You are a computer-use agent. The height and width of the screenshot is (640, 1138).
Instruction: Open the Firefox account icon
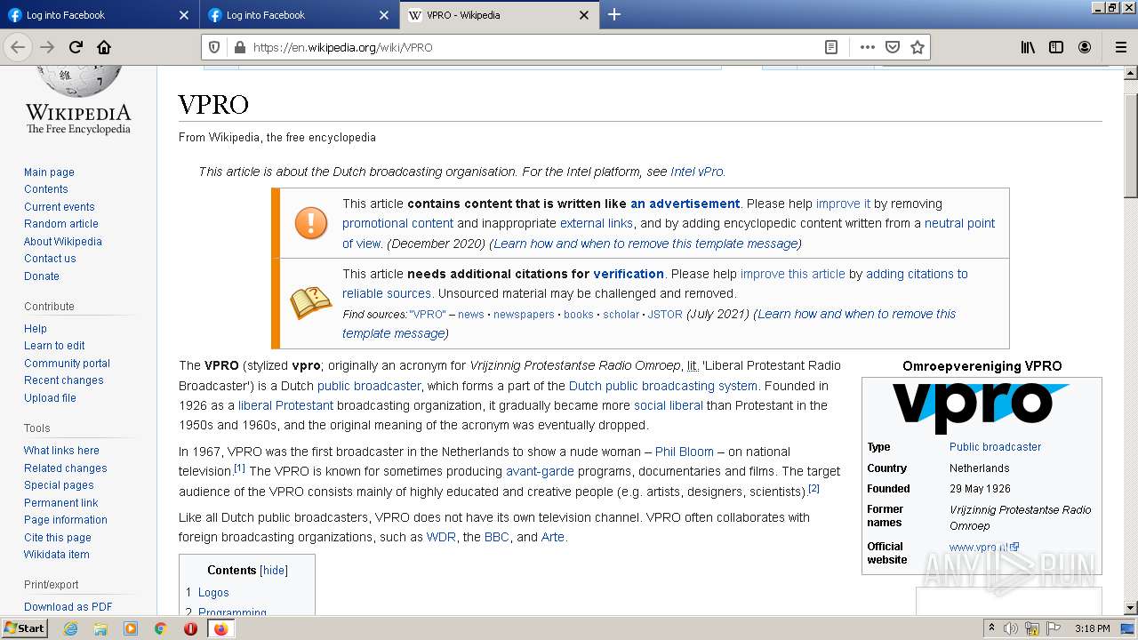[x=1085, y=47]
